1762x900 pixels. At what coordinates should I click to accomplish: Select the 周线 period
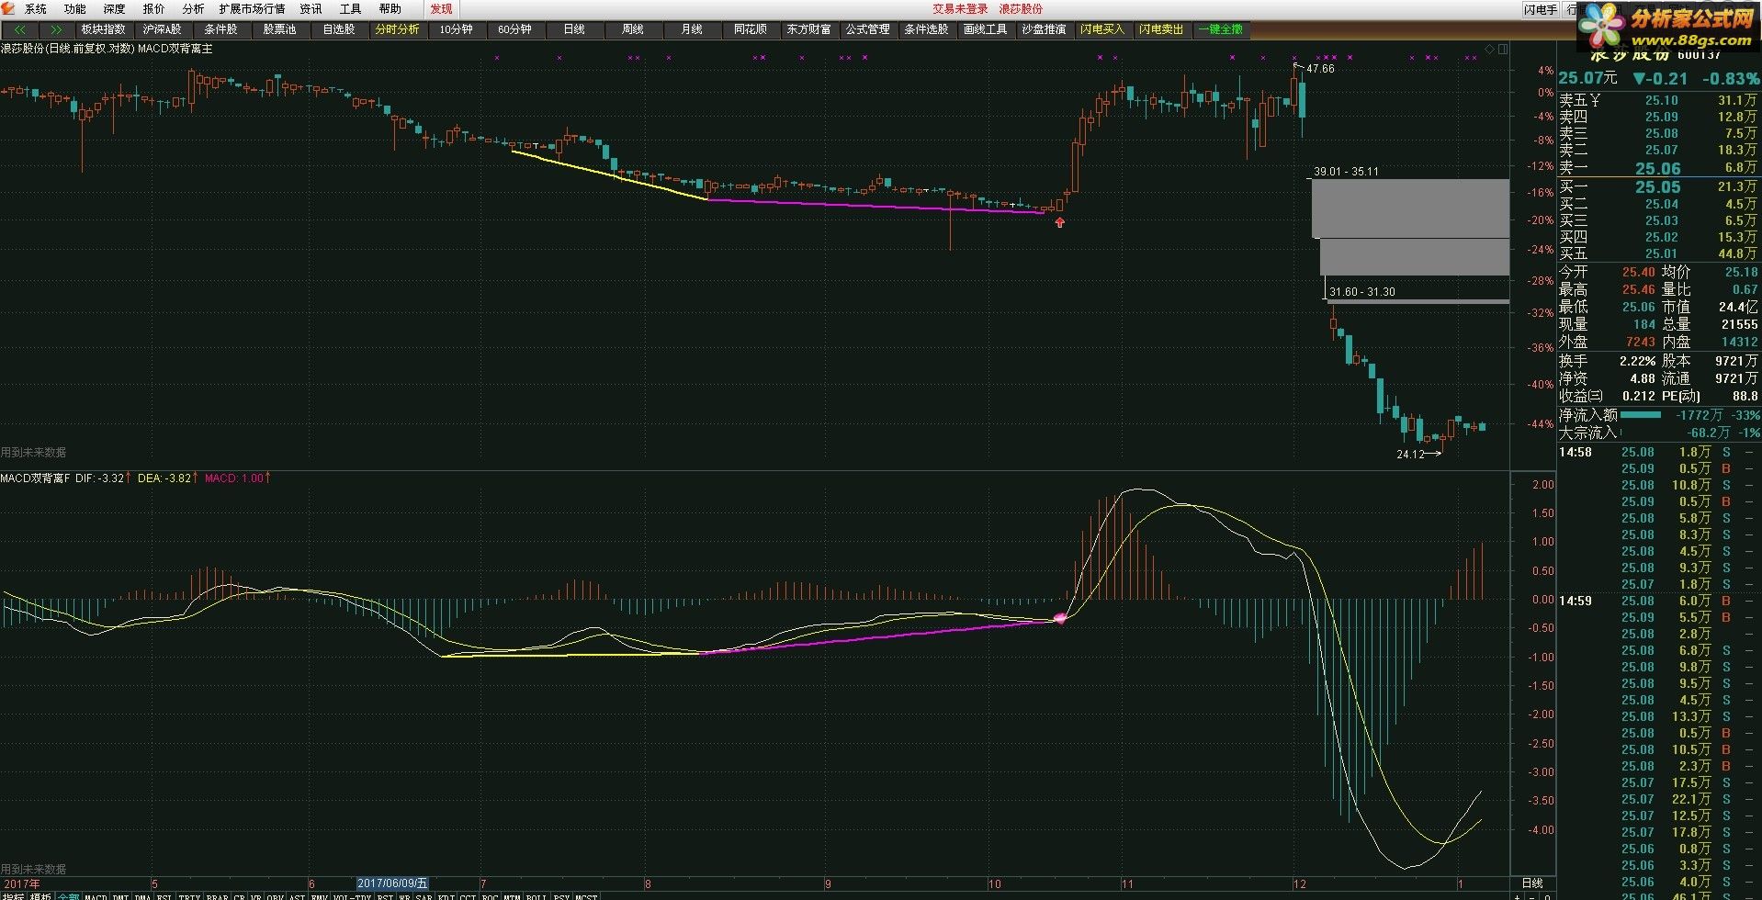click(x=632, y=29)
